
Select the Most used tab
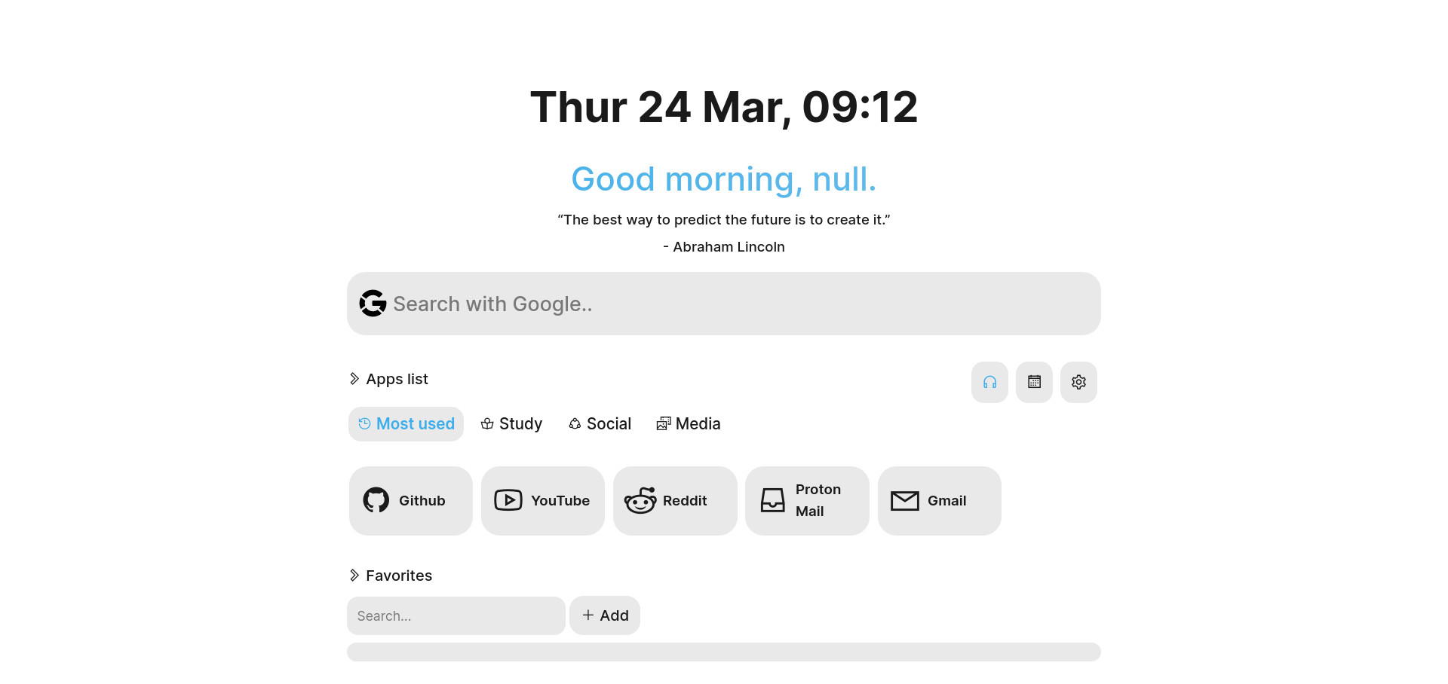click(406, 424)
